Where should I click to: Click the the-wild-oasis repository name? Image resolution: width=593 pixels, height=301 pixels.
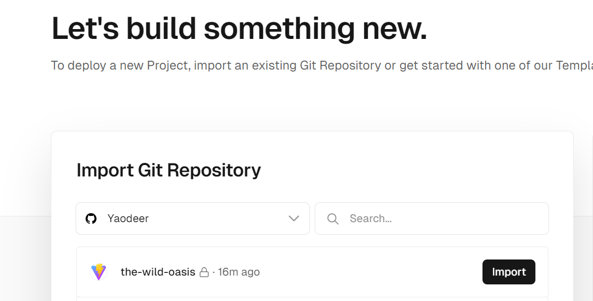click(x=158, y=272)
